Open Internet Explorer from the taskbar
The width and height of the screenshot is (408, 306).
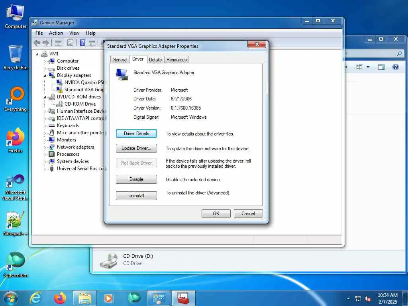[35, 298]
